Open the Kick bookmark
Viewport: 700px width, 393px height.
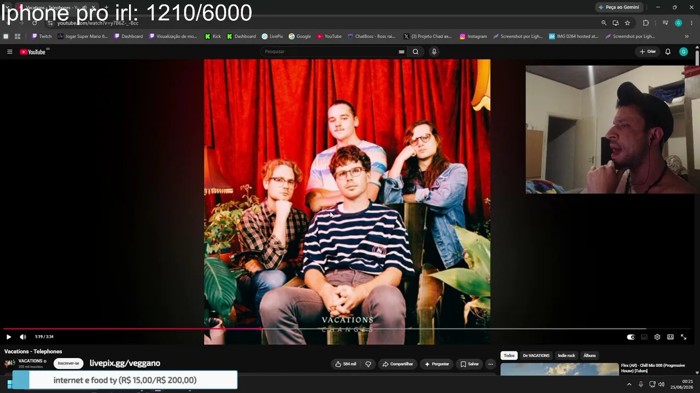[213, 37]
